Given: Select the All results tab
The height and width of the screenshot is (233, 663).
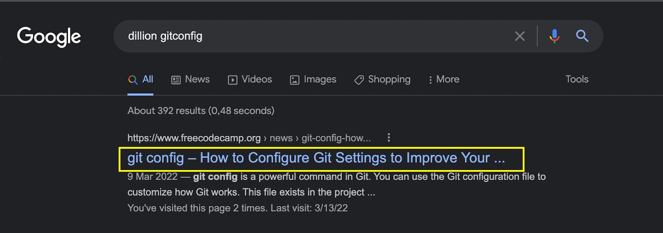Looking at the screenshot, I should click(x=147, y=79).
